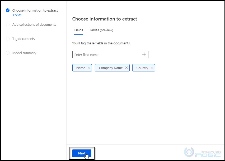Select the Add collections of documents step circle
Screen dimensions: 225x161
[x=8, y=25]
